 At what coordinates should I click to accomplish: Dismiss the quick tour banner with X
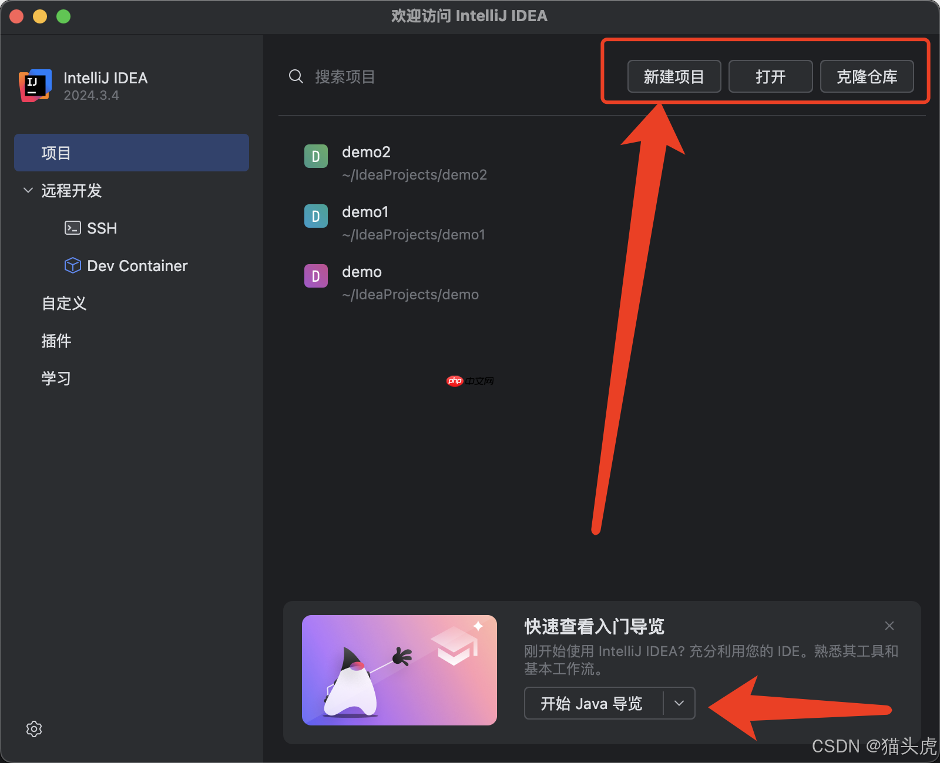pos(889,626)
